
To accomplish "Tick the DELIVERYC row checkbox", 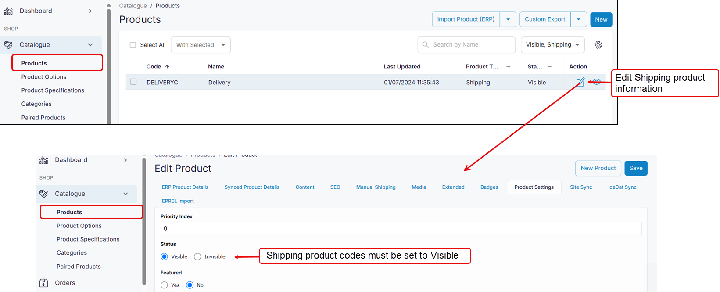I will pyautogui.click(x=133, y=82).
